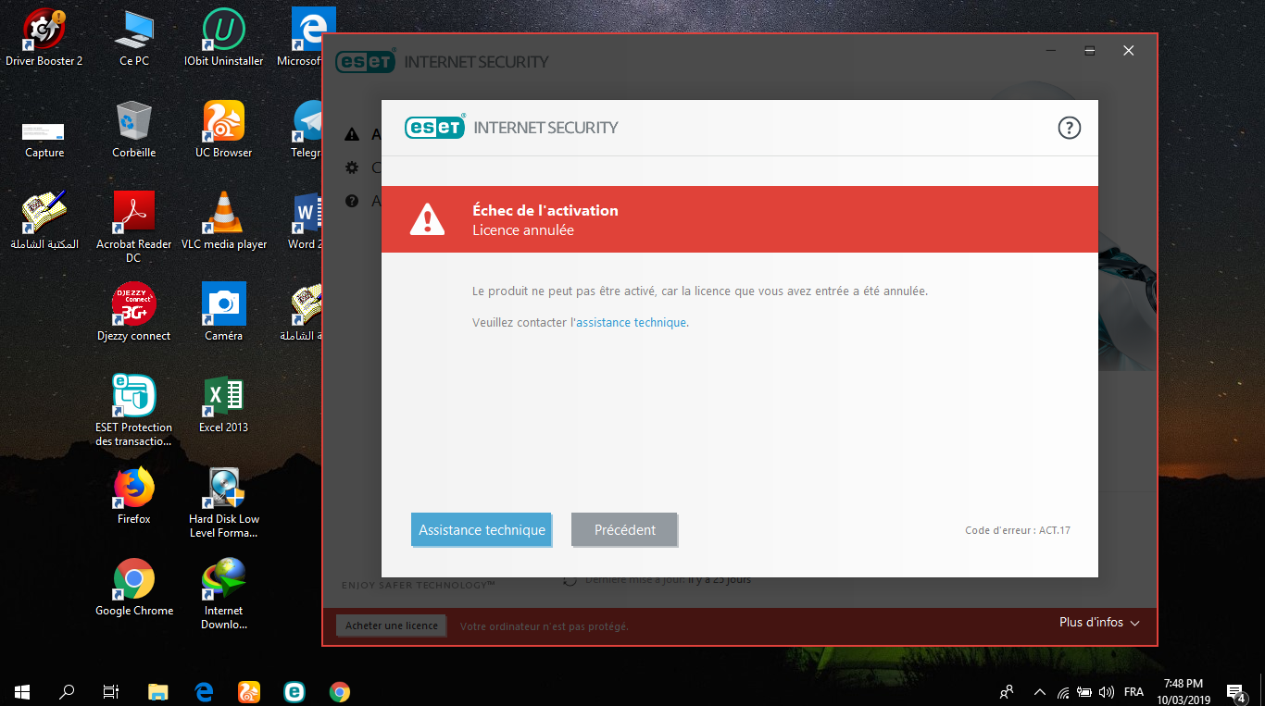Minimize the ESET Internet Security window
The height and width of the screenshot is (706, 1265).
click(1050, 51)
